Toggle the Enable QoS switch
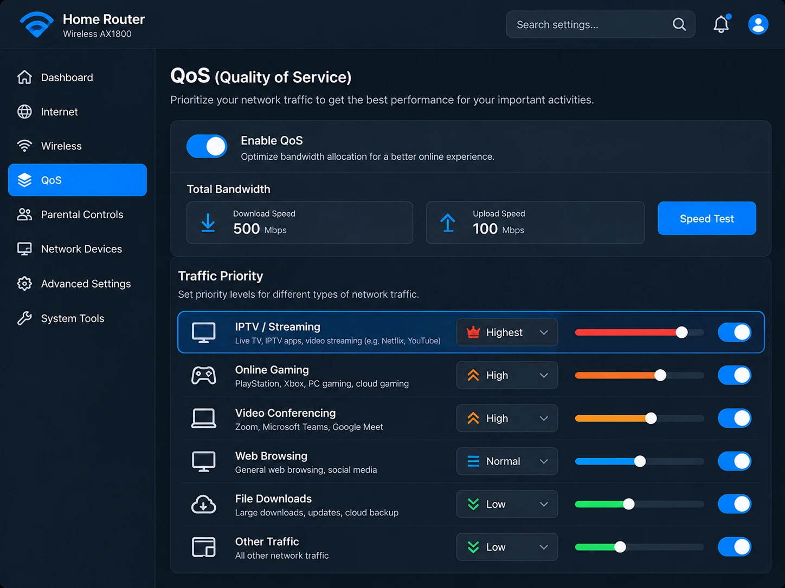Screen dimensions: 785x588 pos(207,146)
